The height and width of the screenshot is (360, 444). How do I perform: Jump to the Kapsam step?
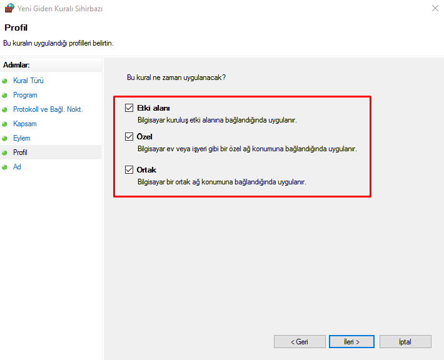coord(25,124)
